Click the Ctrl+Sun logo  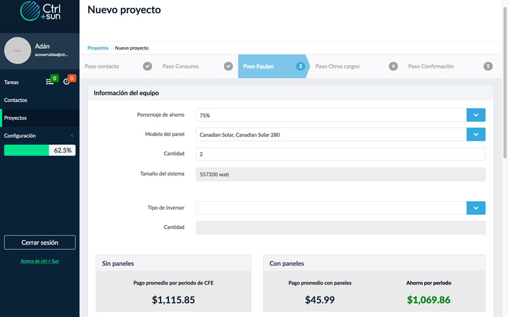(40, 11)
